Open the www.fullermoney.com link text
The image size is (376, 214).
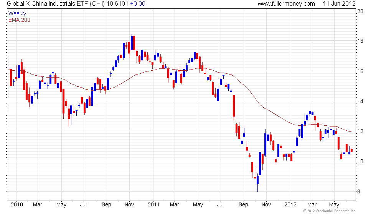(x=286, y=4)
